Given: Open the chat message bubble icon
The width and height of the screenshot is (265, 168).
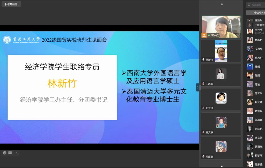Looking at the screenshot, I should pos(10,153).
